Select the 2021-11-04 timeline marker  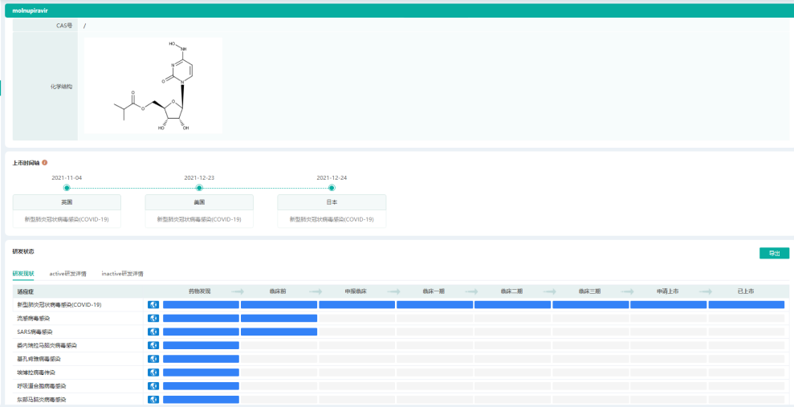(x=67, y=188)
